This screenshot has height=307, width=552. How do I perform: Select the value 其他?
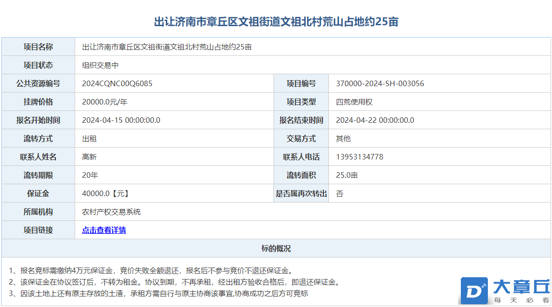click(343, 138)
